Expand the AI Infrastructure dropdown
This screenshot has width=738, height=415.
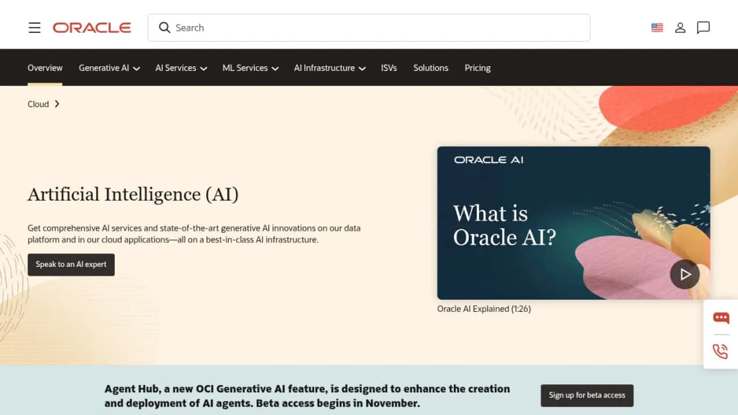click(x=329, y=68)
